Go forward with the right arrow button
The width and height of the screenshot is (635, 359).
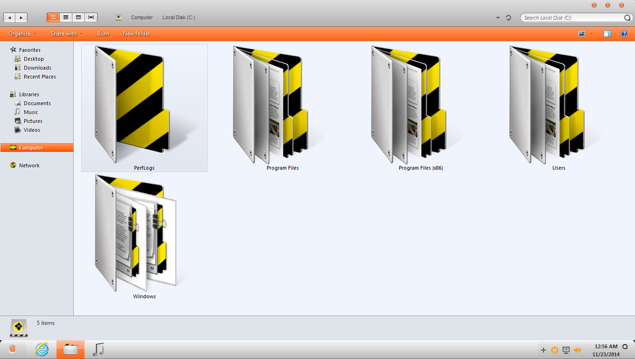coord(21,18)
